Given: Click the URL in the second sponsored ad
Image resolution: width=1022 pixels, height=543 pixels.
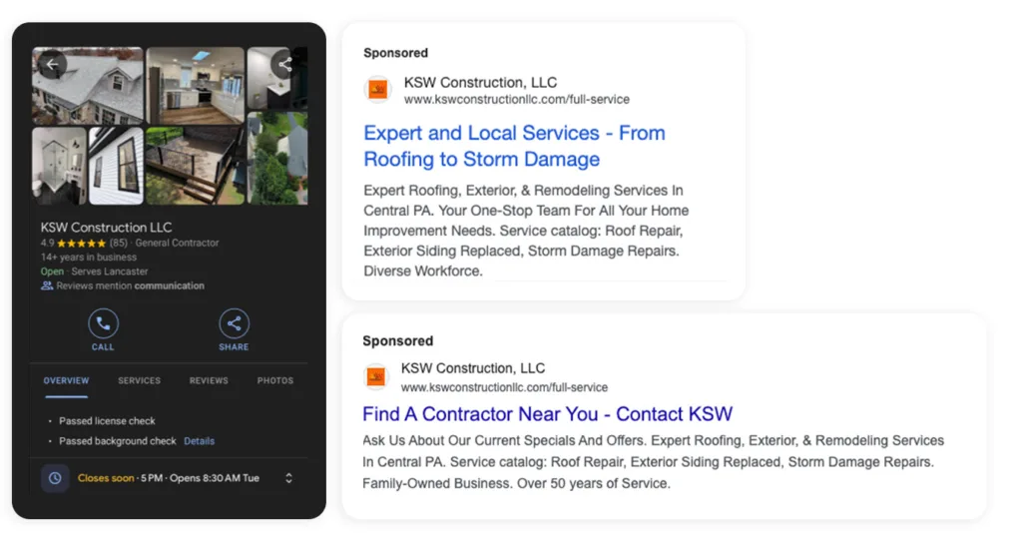Looking at the screenshot, I should tap(504, 387).
